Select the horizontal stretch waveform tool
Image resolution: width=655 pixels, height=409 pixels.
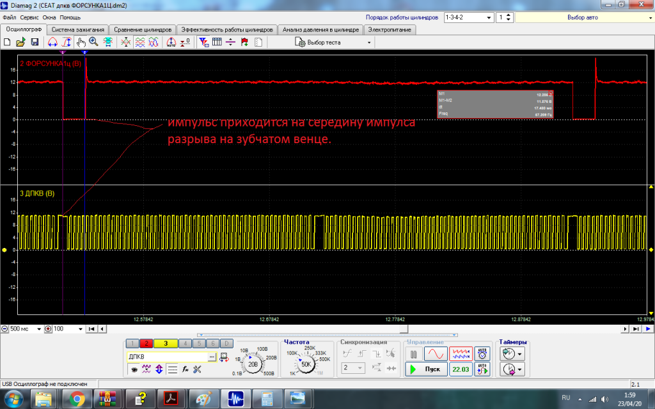(52, 42)
